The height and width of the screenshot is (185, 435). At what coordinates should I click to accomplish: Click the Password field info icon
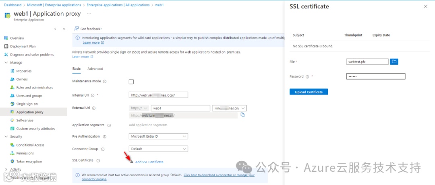307,77
